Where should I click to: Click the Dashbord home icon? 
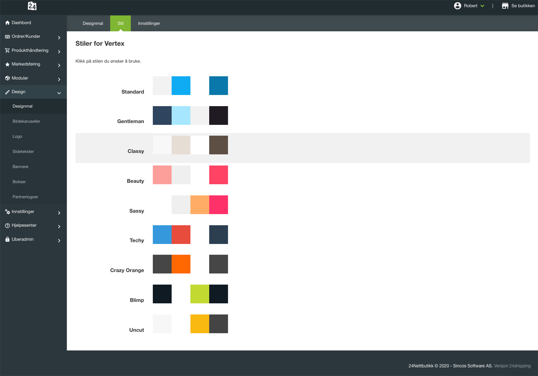coord(7,23)
